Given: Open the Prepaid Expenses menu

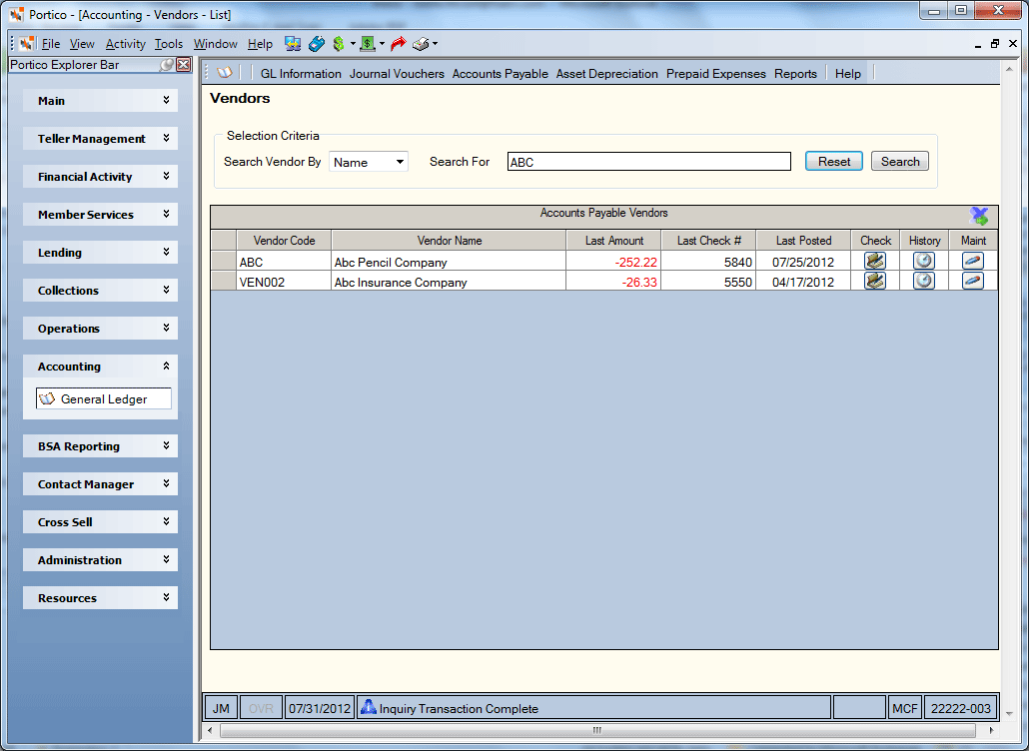Looking at the screenshot, I should tap(716, 74).
